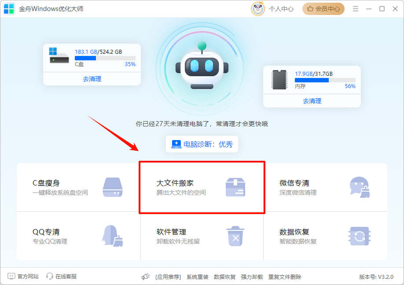Open 大文件搬家 package icon

point(236,187)
